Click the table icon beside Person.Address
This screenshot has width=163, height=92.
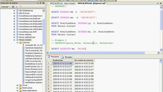(17, 34)
